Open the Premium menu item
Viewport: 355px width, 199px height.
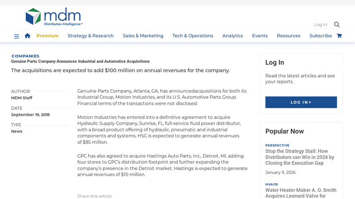[47, 36]
